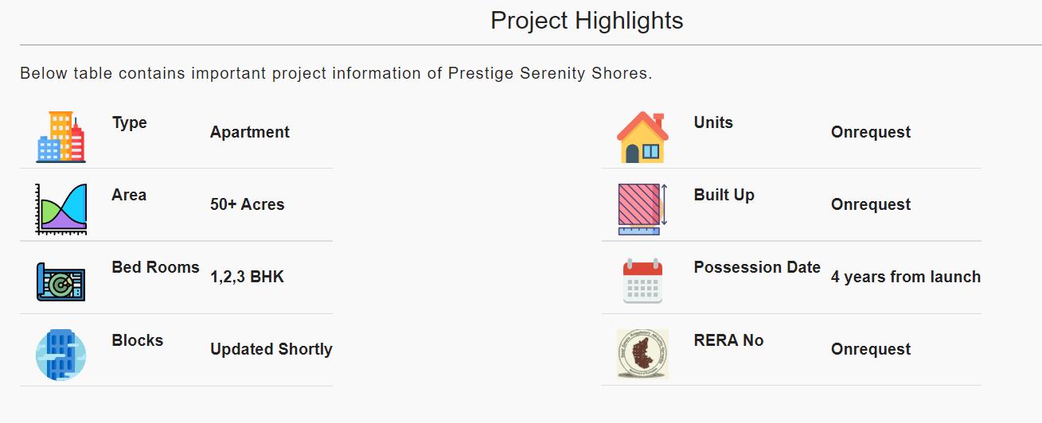The height and width of the screenshot is (423, 1042).
Task: Click the Bed Rooms label
Action: (155, 267)
